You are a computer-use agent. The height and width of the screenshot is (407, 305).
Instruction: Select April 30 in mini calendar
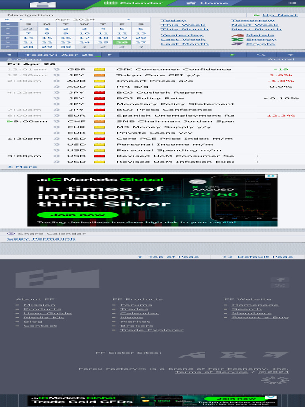[x=66, y=47]
